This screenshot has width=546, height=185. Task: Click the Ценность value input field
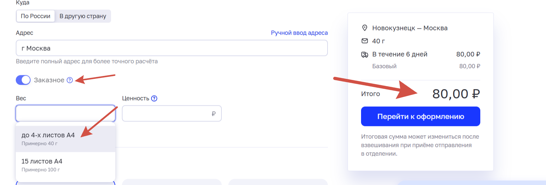click(x=166, y=114)
